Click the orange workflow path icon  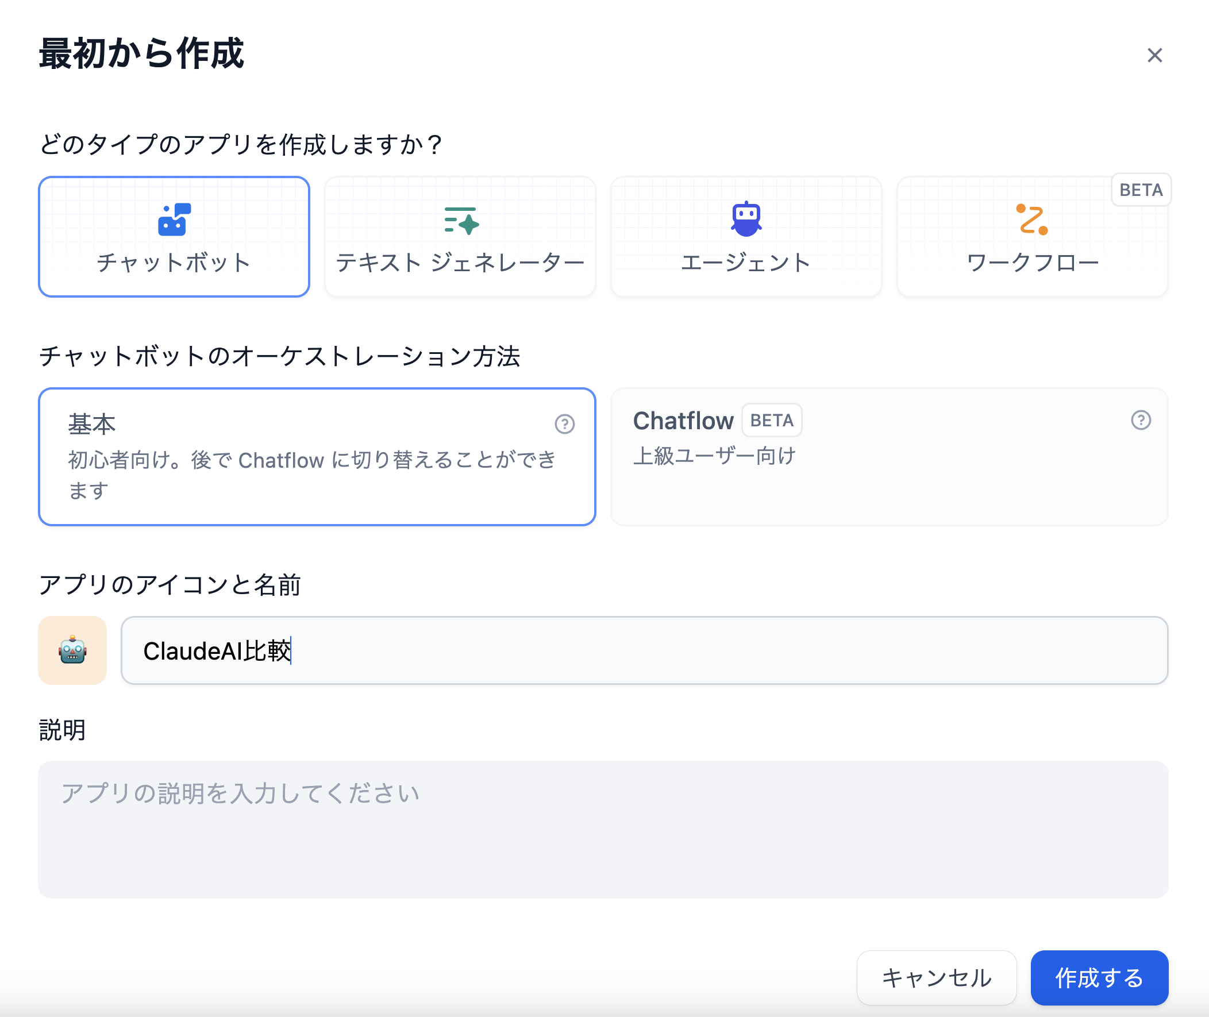click(1031, 219)
